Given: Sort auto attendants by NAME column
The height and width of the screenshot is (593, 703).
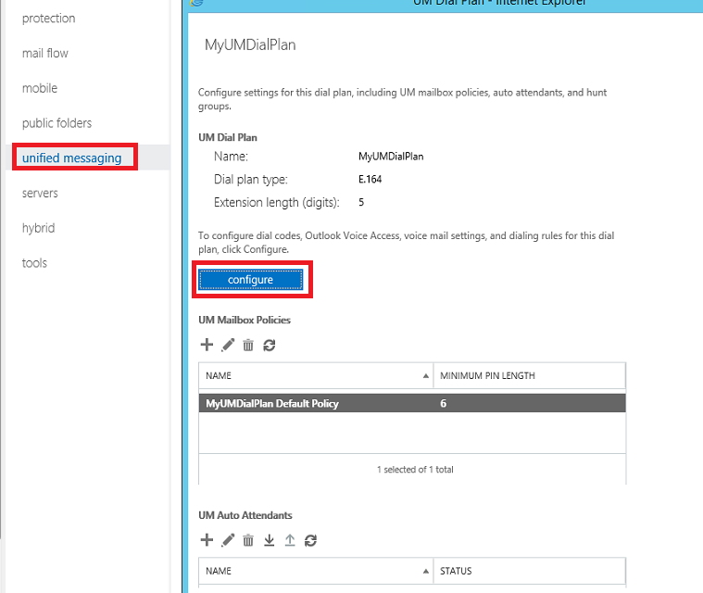Looking at the screenshot, I should click(x=315, y=571).
